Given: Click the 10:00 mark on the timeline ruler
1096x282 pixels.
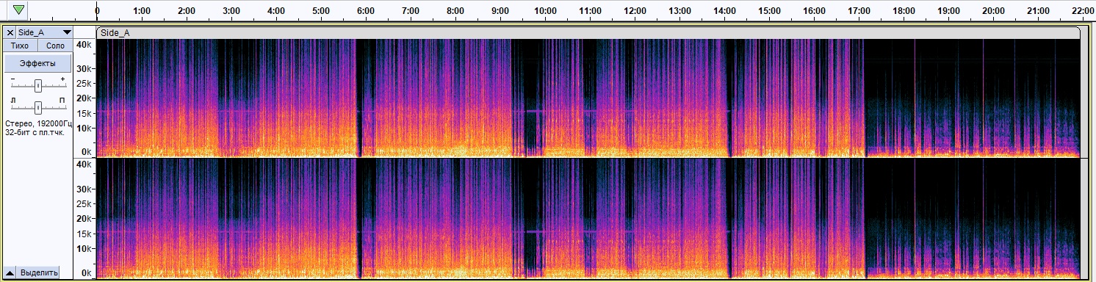Looking at the screenshot, I should click(x=545, y=12).
